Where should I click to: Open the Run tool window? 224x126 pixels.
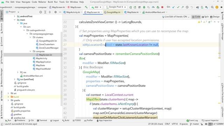point(8,120)
